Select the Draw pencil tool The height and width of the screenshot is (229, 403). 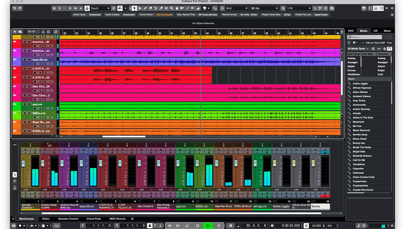click(145, 8)
